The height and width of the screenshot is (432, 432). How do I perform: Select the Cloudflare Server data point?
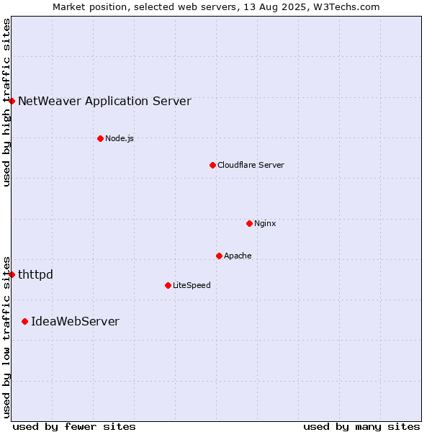(212, 165)
